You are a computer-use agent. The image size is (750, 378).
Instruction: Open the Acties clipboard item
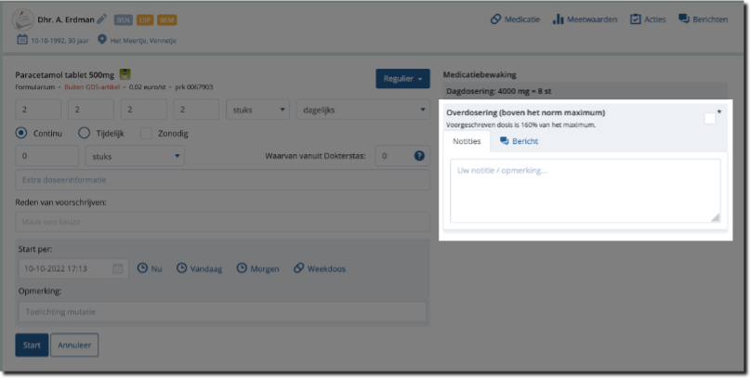tap(648, 20)
